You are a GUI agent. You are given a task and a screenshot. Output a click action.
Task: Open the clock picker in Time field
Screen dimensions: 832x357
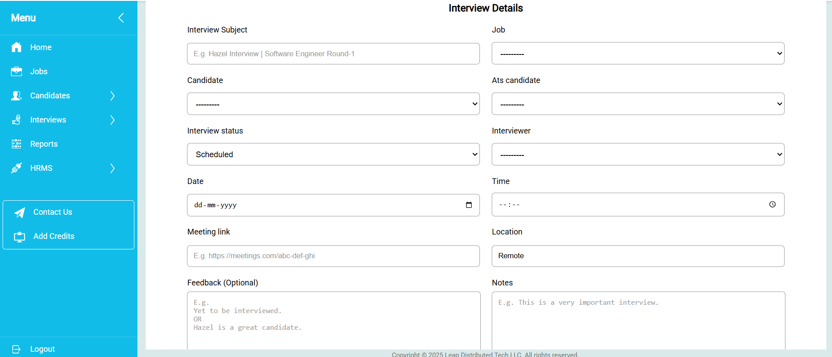772,205
